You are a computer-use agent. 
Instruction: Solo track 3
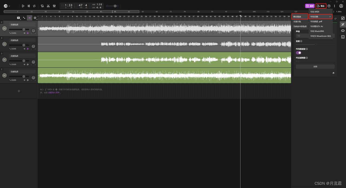coord(25,80)
